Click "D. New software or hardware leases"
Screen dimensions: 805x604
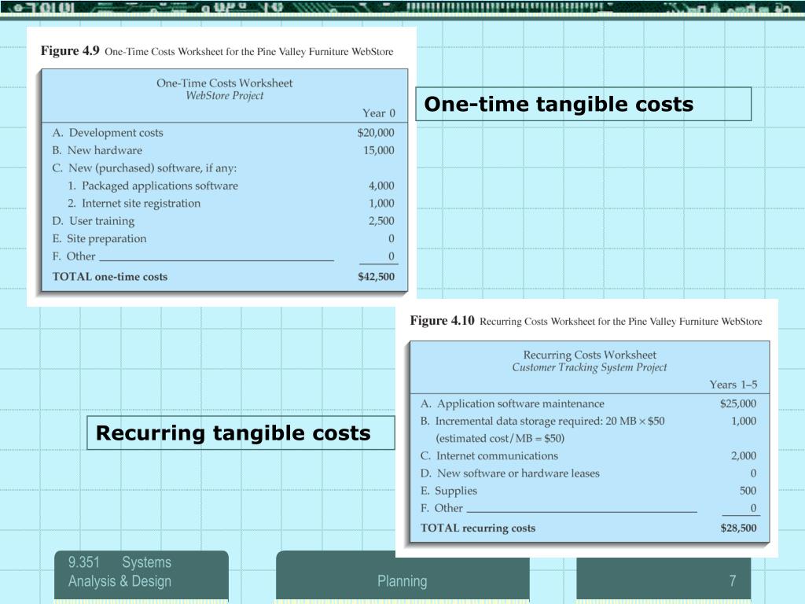pyautogui.click(x=509, y=473)
